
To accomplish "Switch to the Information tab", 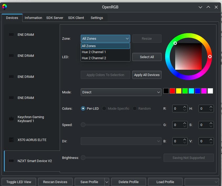I will pos(33,18).
